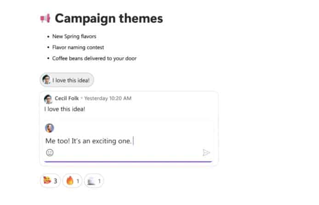Screen dimensions: 319x205
Task: Click the Yesterday 10:20 AM timestamp
Action: 108,98
